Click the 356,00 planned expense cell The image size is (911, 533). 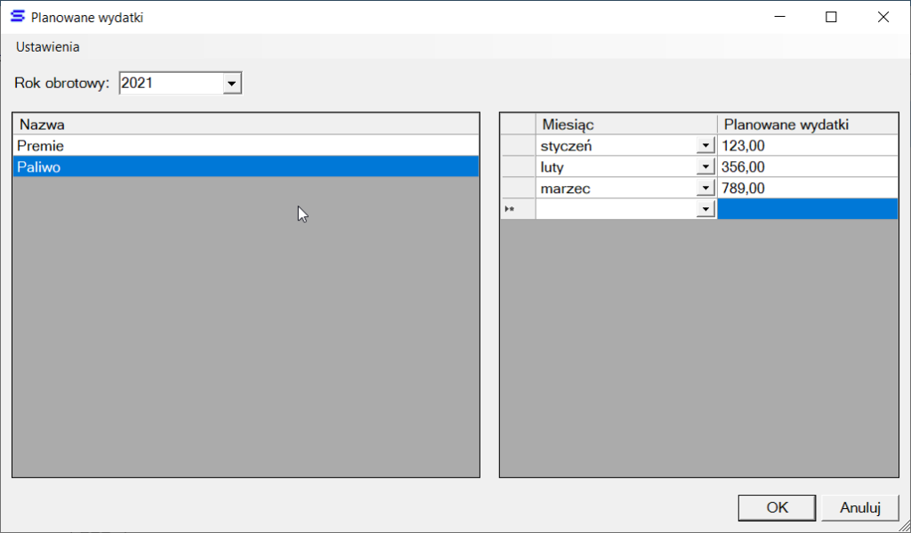pos(806,166)
